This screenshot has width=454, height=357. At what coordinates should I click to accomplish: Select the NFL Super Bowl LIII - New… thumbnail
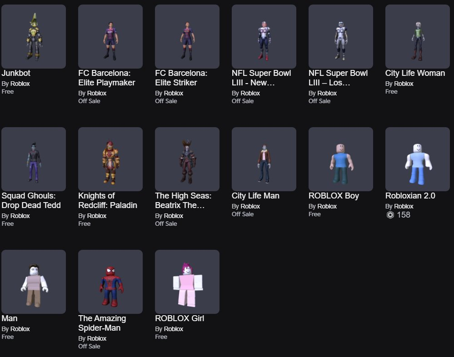pos(264,36)
